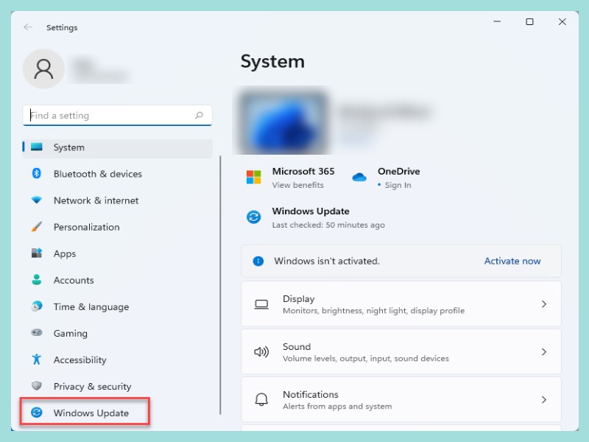Click the sidebar vertical scrollbar
Screen dimensions: 589x442
(x=220, y=285)
